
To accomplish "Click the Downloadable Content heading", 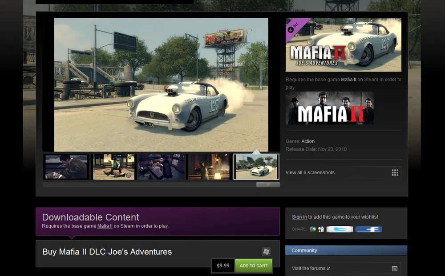I will pyautogui.click(x=90, y=217).
